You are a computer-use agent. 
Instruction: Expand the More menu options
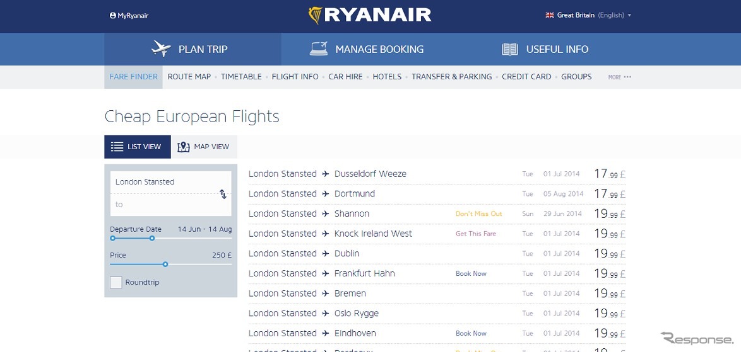pyautogui.click(x=620, y=77)
